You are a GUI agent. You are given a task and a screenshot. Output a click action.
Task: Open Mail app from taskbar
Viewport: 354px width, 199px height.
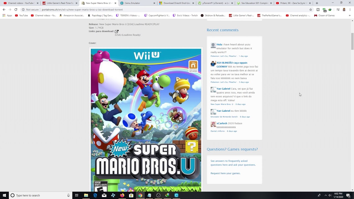click(104, 195)
